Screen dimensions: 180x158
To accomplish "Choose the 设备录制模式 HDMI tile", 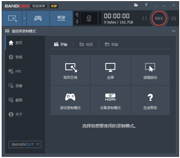I will click(110, 100).
